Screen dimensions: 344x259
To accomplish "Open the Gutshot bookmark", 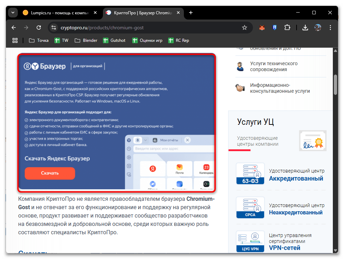I will point(114,40).
